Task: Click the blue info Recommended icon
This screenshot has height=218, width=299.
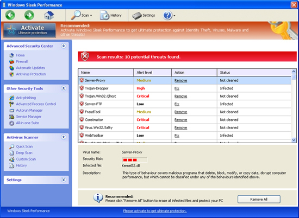Action: coord(98,198)
